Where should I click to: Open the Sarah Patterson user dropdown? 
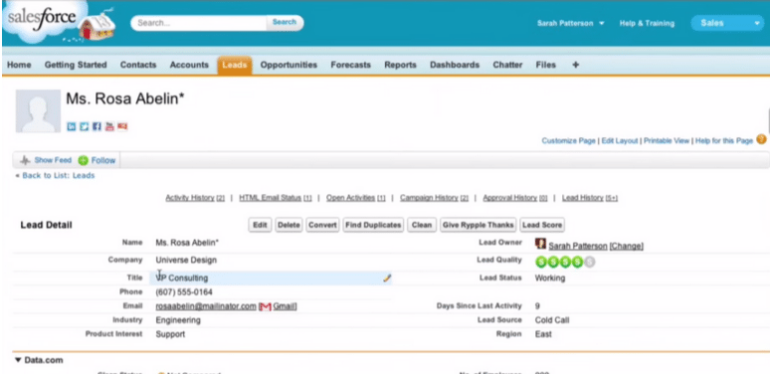click(571, 23)
